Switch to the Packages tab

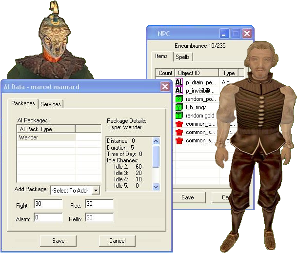point(23,103)
